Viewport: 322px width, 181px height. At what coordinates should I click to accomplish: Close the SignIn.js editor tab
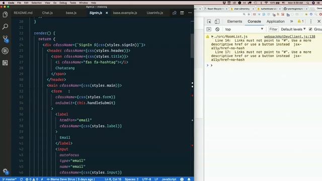pyautogui.click(x=107, y=13)
